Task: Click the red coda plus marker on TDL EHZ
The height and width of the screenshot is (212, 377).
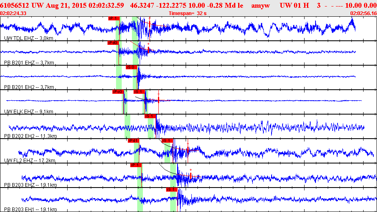Action: click(149, 18)
